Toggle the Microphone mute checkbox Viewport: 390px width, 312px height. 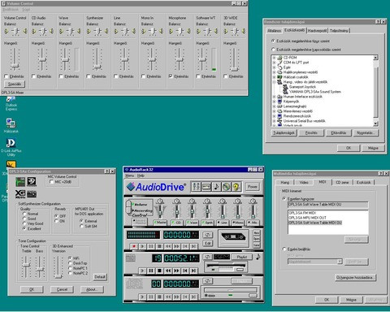[x=171, y=76]
